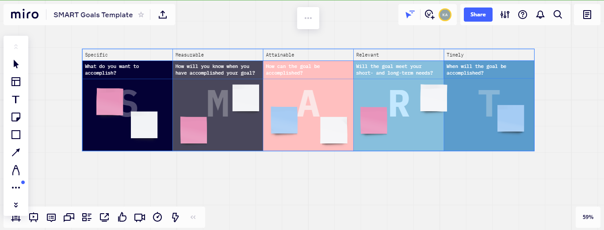
Task: Open the comments panel icon
Action: pyautogui.click(x=51, y=217)
